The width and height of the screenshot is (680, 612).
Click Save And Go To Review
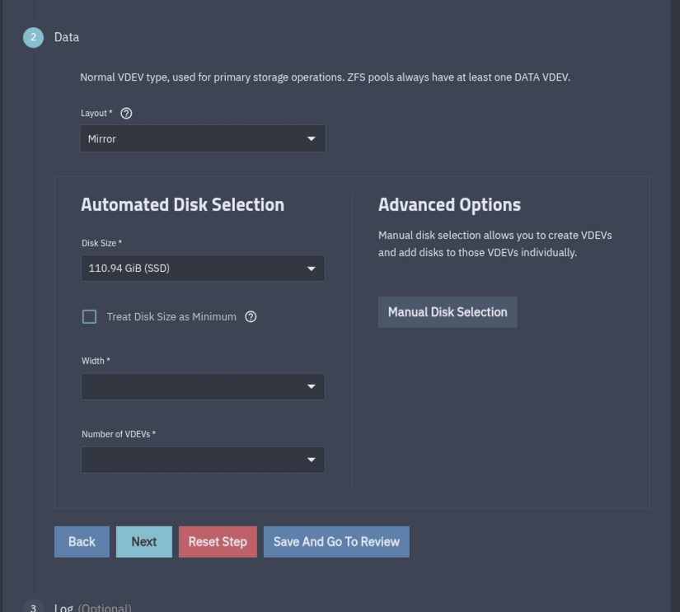(336, 542)
